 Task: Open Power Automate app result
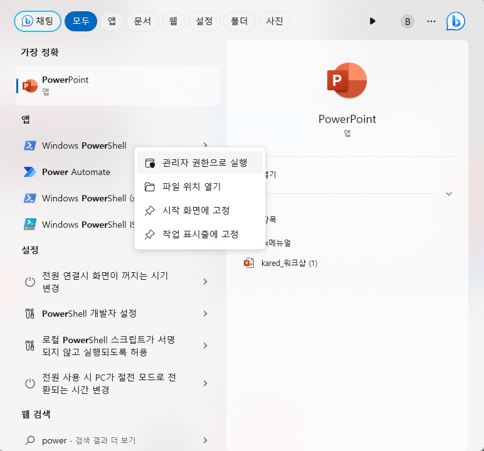[76, 172]
